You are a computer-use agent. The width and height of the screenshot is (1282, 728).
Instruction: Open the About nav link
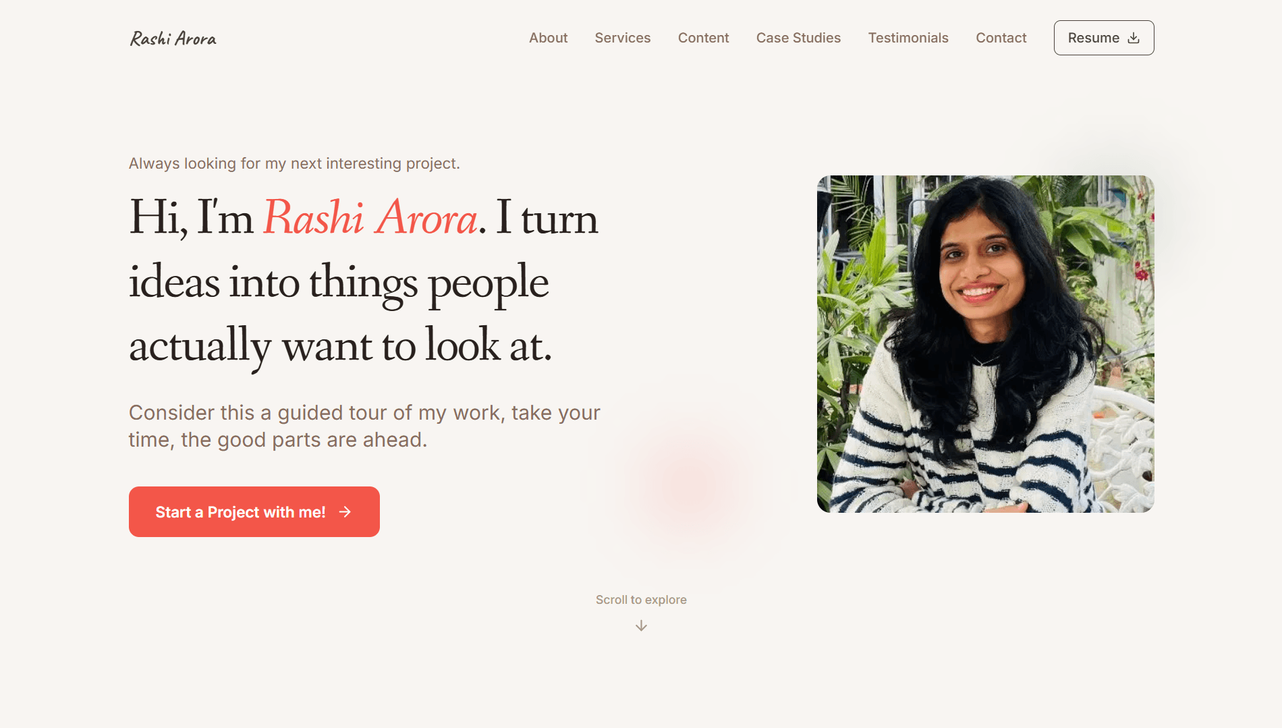tap(548, 38)
